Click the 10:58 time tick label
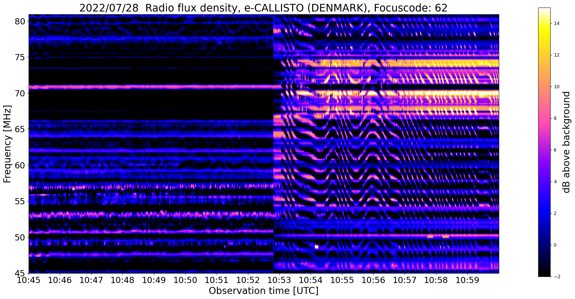Image resolution: width=575 pixels, height=299 pixels. click(x=436, y=280)
